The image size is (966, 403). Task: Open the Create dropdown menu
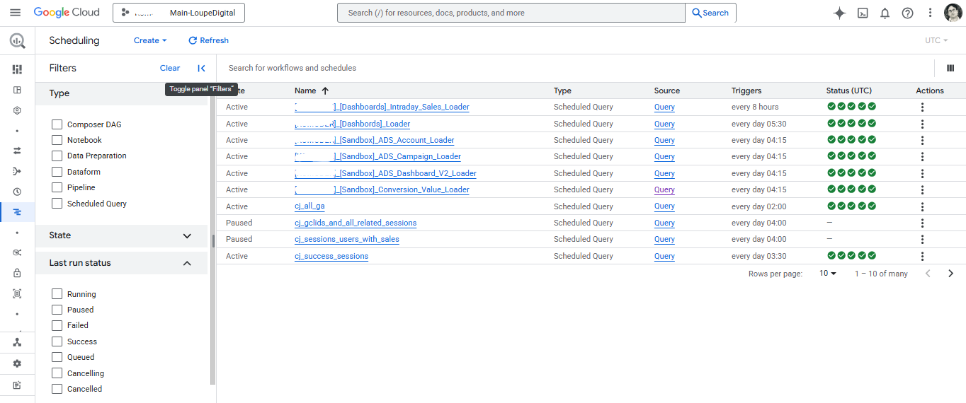pos(150,40)
